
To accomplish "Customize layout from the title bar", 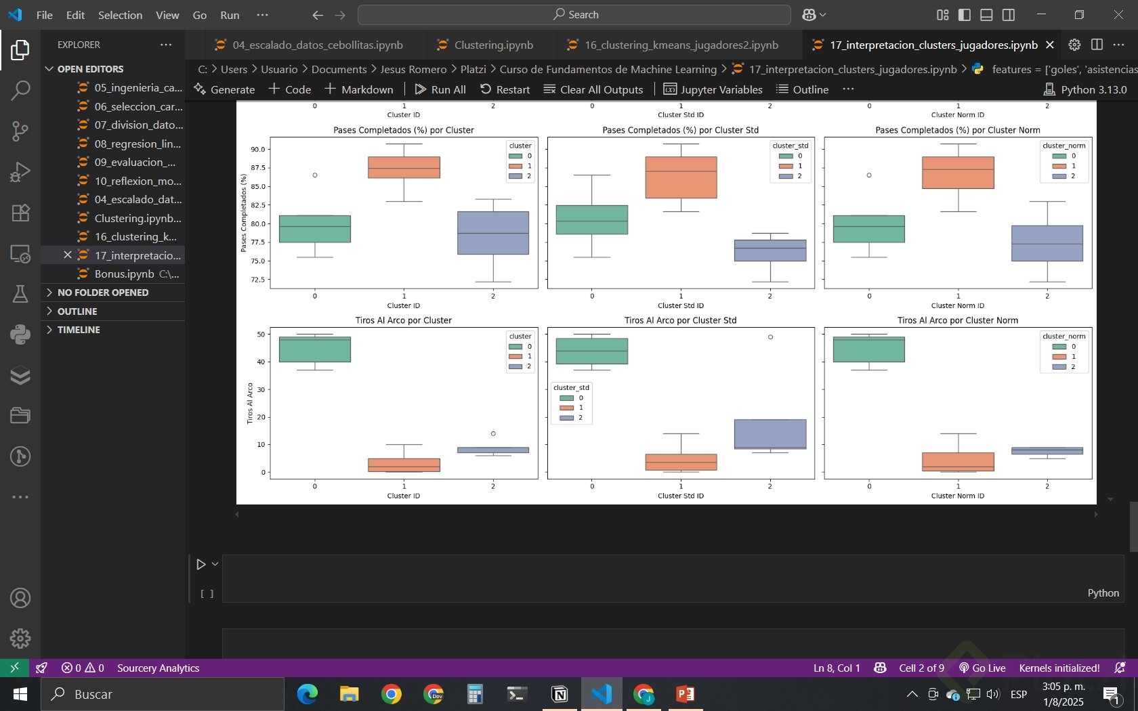I will tap(942, 15).
